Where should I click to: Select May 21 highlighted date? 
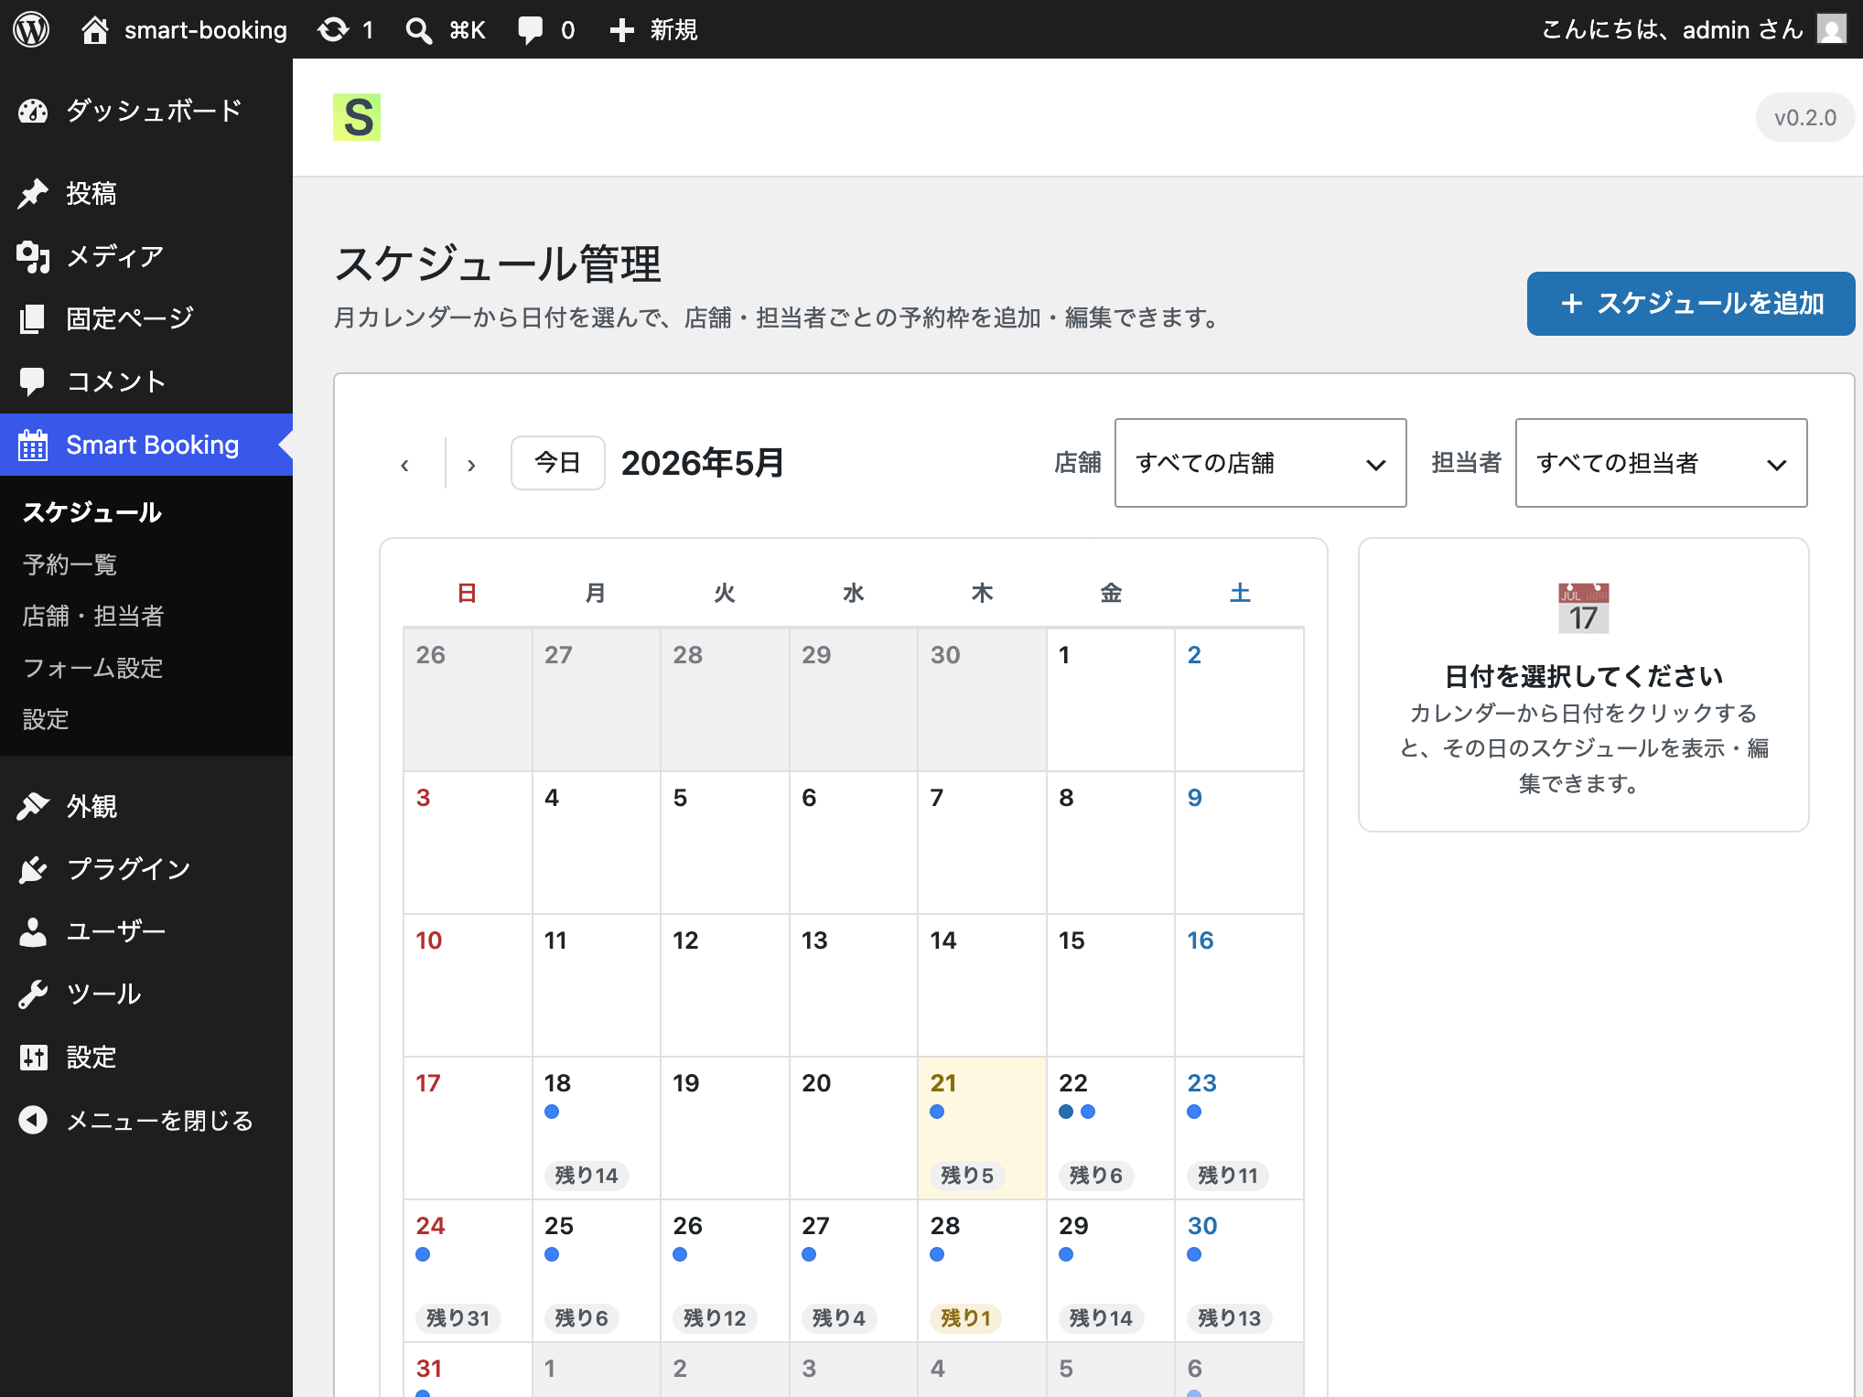coord(982,1128)
